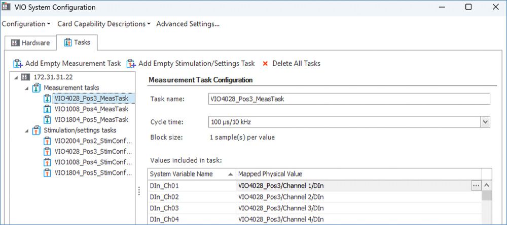The image size is (507, 225).
Task: Select the 172.31.31.22 device node
Action: tap(53, 77)
